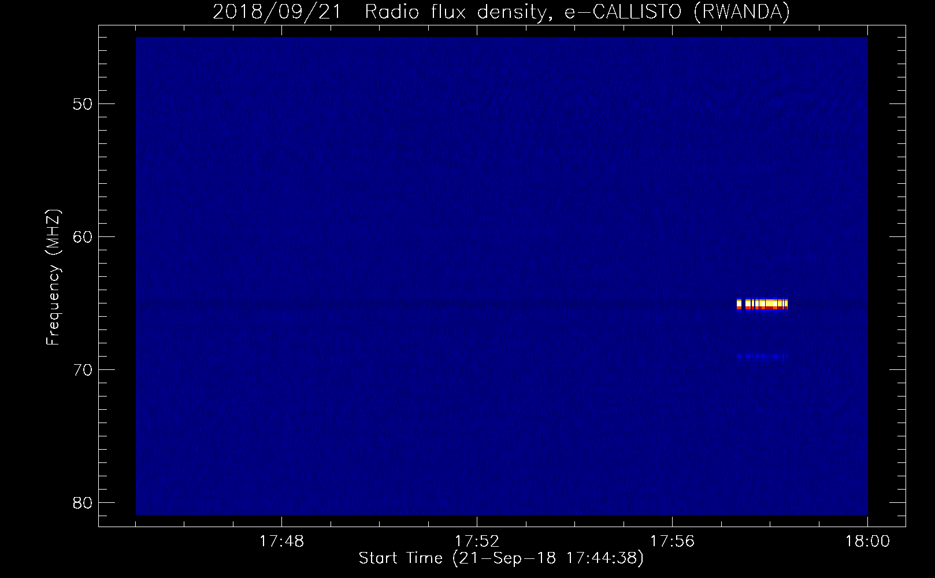
Task: Click the 17:48 time tick label
Action: coord(281,542)
